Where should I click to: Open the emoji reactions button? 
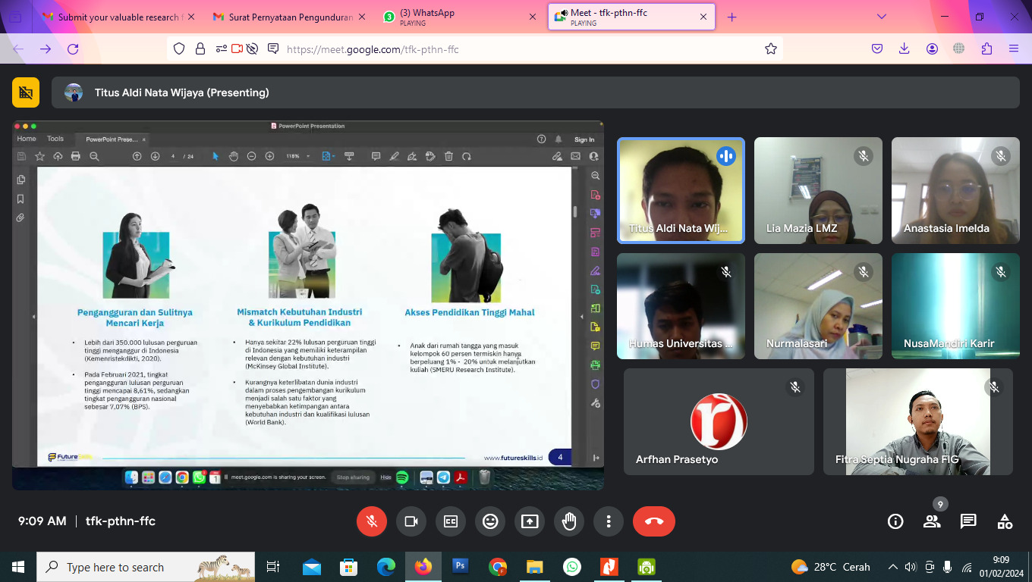point(490,521)
